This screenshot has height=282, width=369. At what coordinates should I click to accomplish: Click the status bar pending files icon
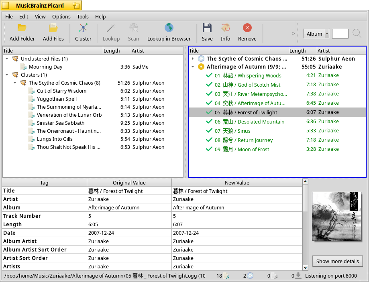[274, 276]
